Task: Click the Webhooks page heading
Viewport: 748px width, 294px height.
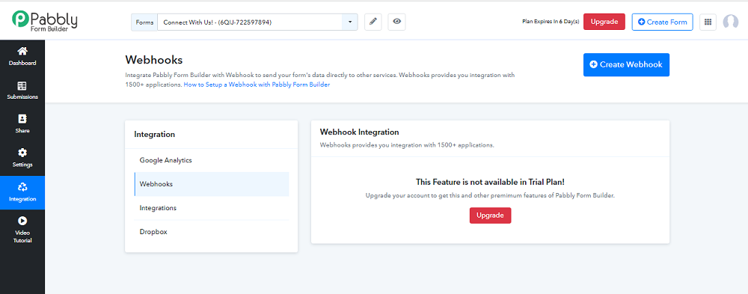Action: [154, 60]
